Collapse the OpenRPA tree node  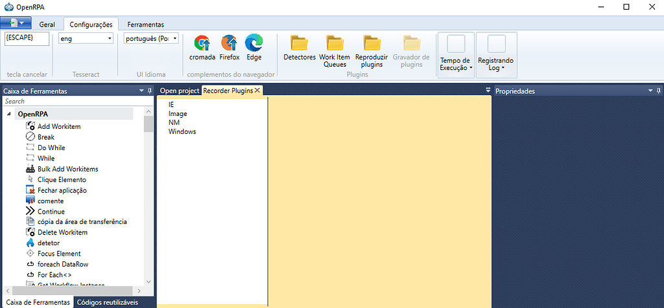click(x=9, y=114)
